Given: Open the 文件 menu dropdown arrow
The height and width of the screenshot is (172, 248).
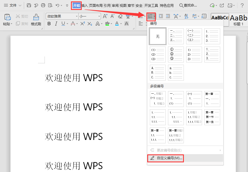Looking at the screenshot, I should pos(20,5).
